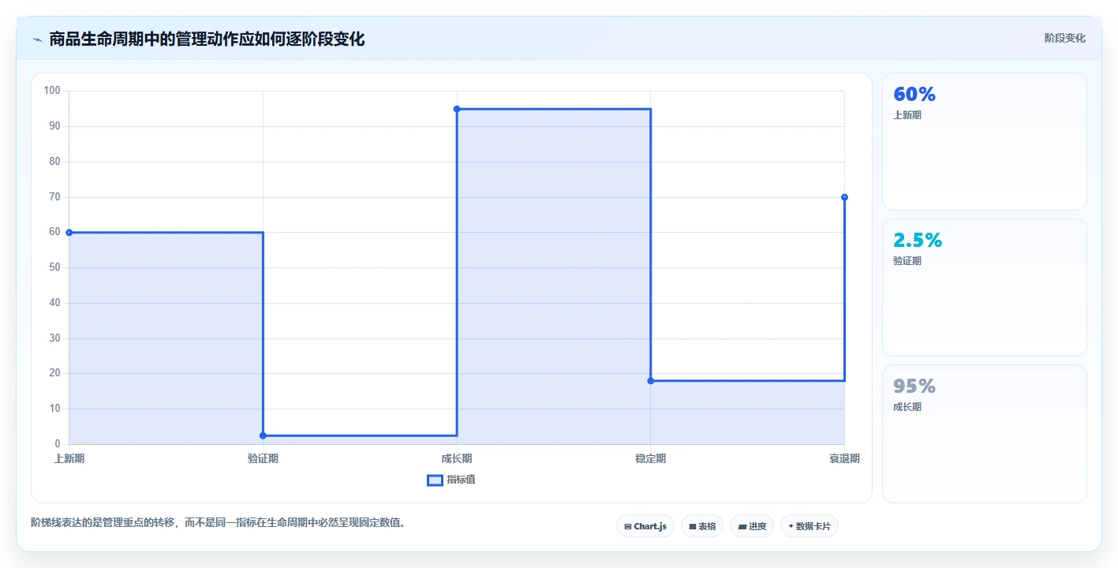Click the 稳定期 x-axis label

click(651, 458)
